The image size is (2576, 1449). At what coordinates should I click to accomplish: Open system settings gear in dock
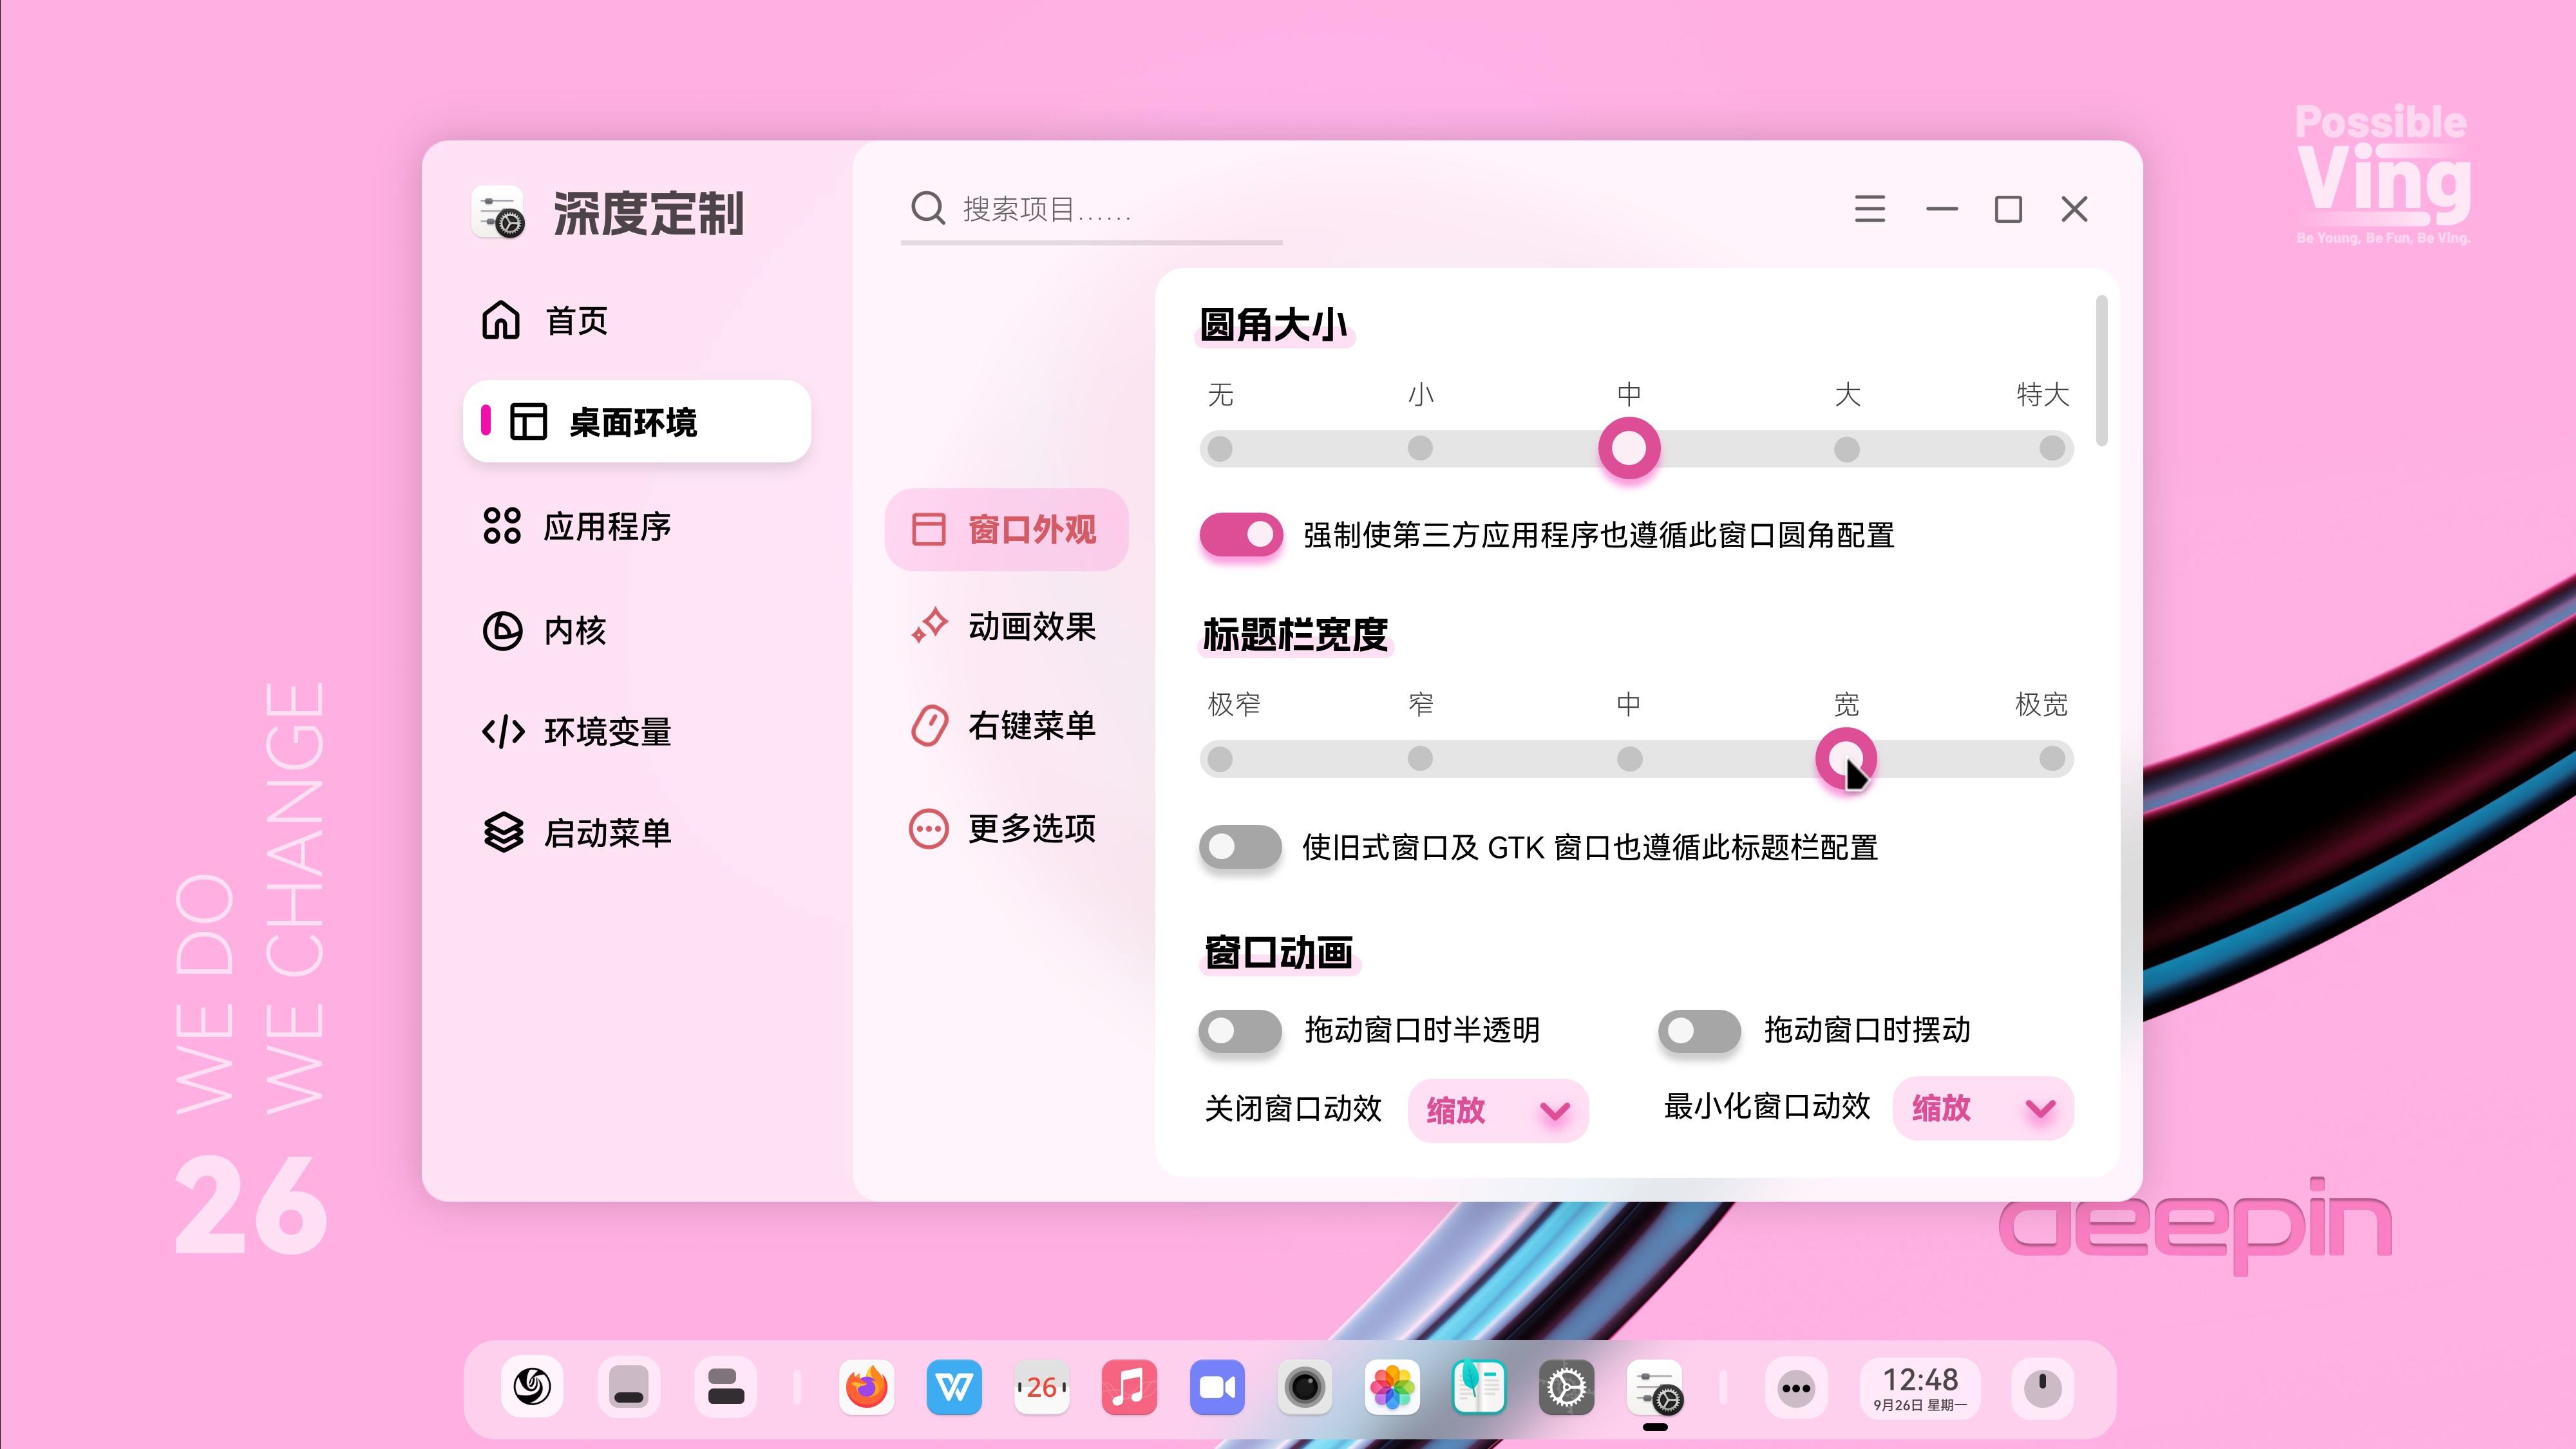tap(1566, 1387)
